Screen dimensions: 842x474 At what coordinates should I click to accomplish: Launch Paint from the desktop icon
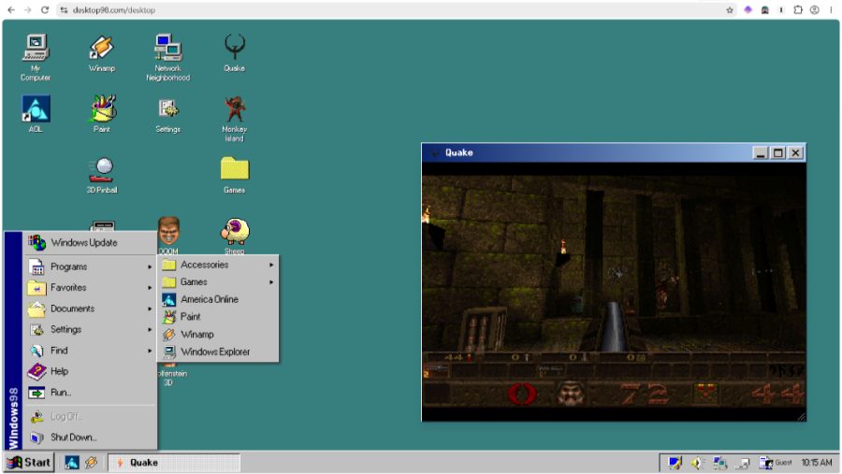pyautogui.click(x=102, y=114)
